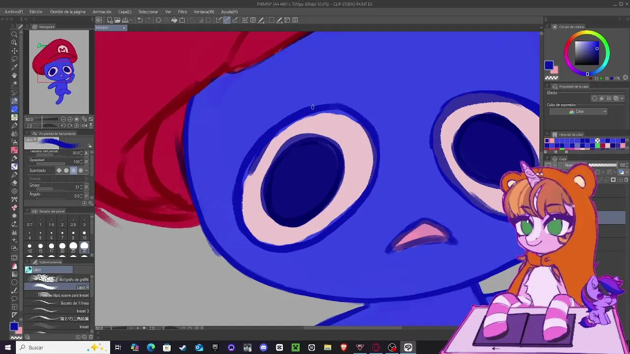The image size is (630, 354).
Task: Zoom in in Navigator panel
Action: 70,119
